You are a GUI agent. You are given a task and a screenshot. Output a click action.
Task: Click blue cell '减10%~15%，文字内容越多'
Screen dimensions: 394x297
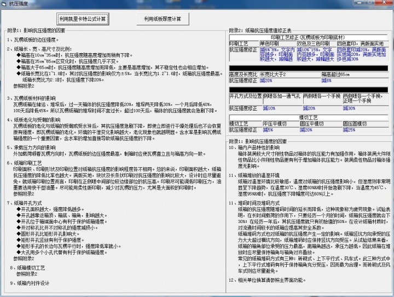(316, 54)
